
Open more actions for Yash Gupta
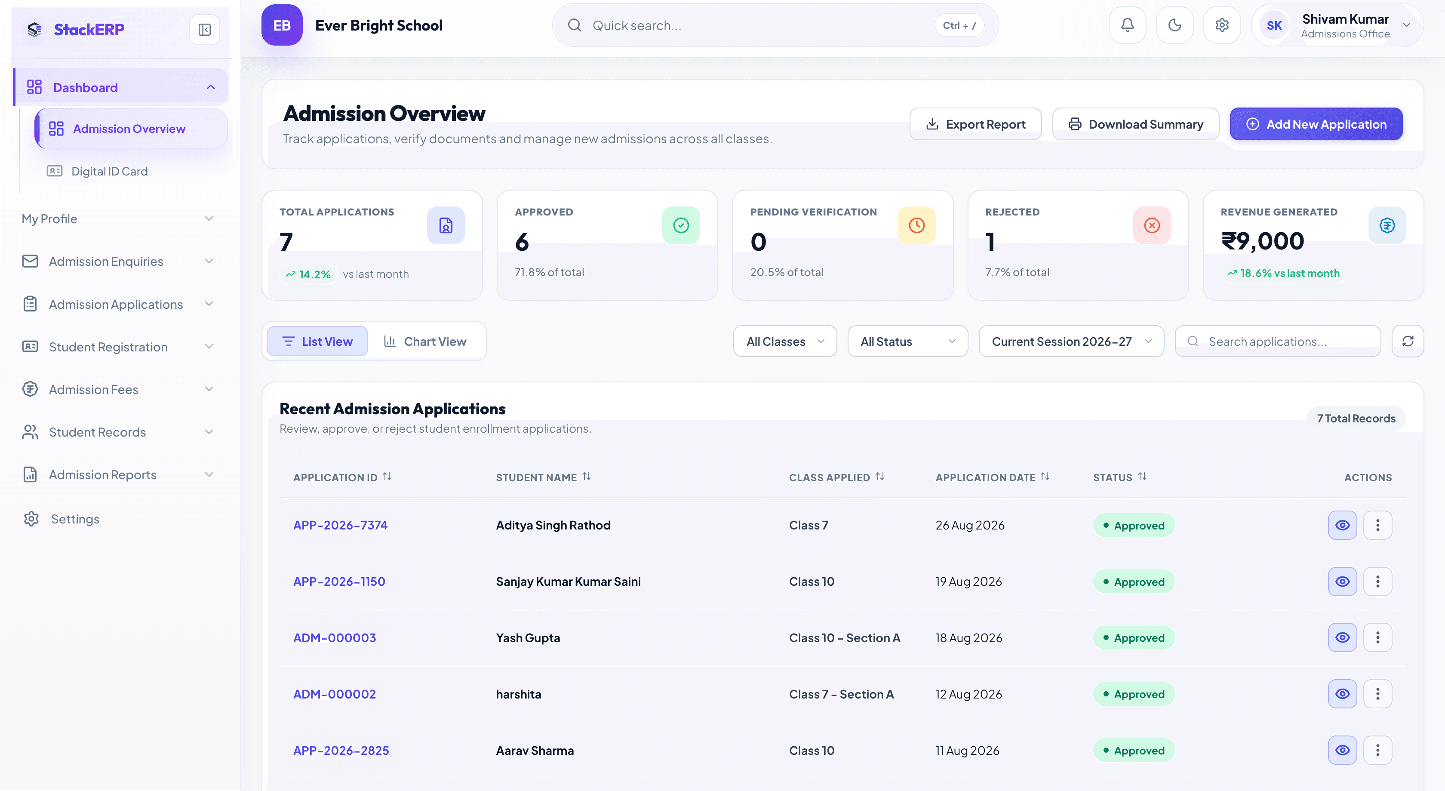click(1377, 637)
